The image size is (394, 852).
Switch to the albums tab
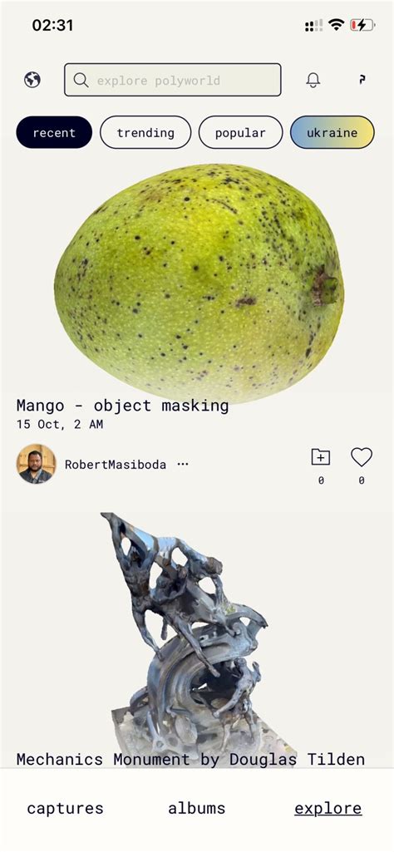197,808
